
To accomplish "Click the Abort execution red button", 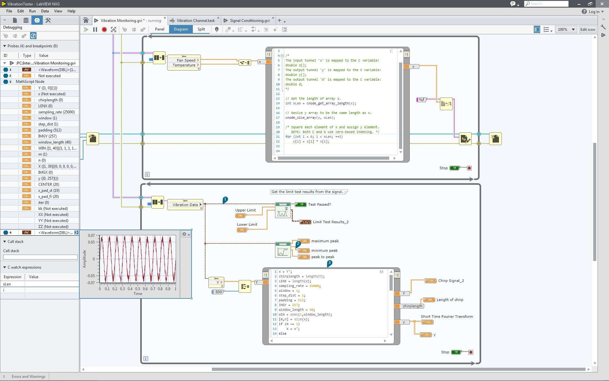I will (x=104, y=30).
